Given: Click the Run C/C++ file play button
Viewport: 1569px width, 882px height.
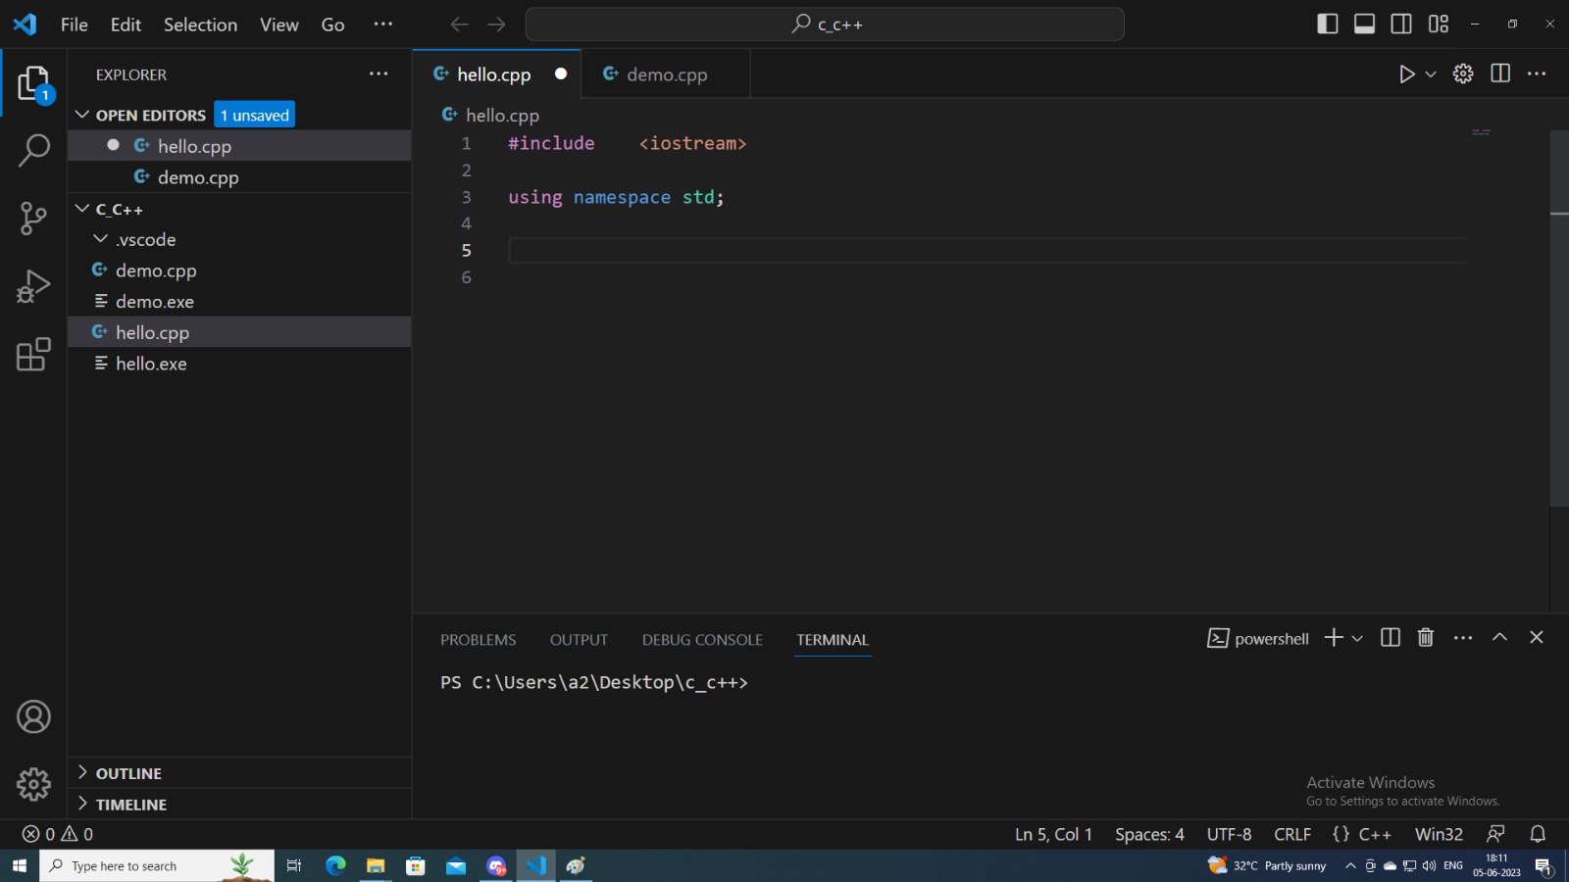Looking at the screenshot, I should coord(1406,74).
